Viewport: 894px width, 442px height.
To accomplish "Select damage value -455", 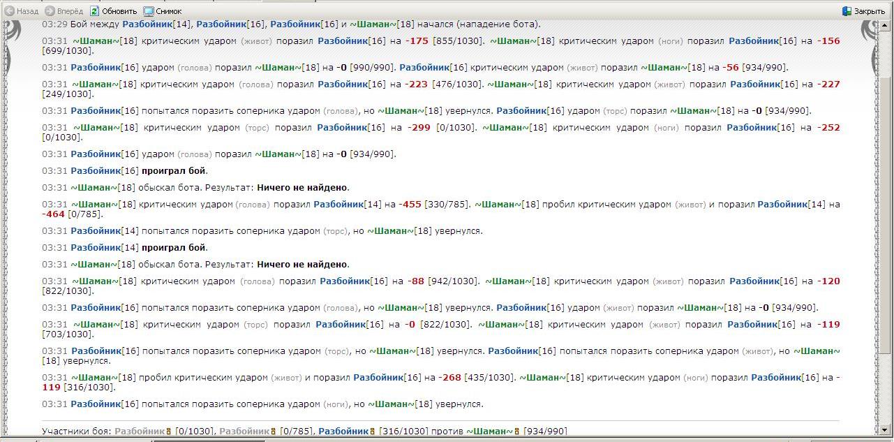I will coord(410,204).
